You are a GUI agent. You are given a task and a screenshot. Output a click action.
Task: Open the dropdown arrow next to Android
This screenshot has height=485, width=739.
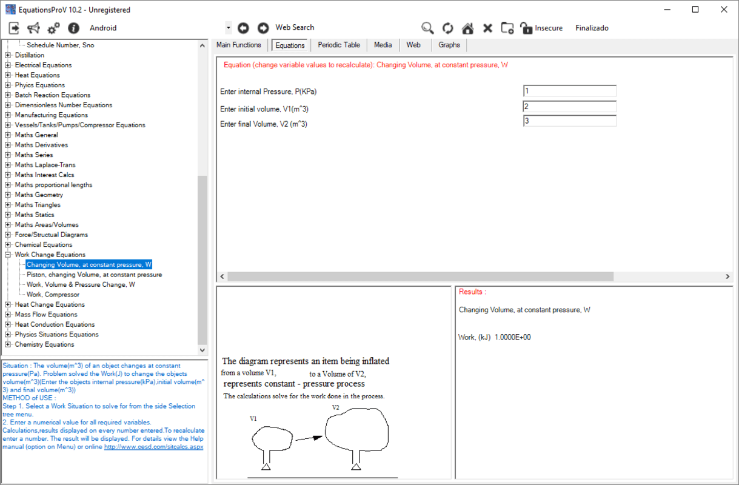[x=228, y=28]
